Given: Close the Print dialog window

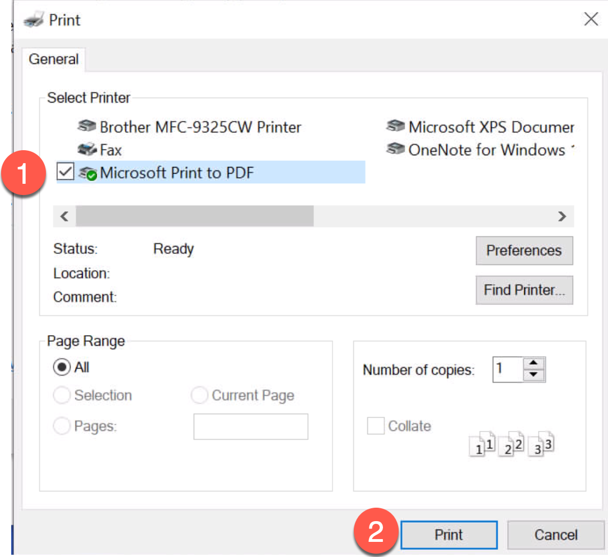Looking at the screenshot, I should [591, 18].
